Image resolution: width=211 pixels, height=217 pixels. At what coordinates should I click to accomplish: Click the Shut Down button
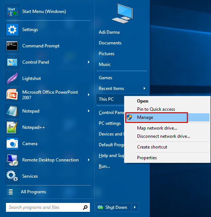pyautogui.click(x=114, y=207)
